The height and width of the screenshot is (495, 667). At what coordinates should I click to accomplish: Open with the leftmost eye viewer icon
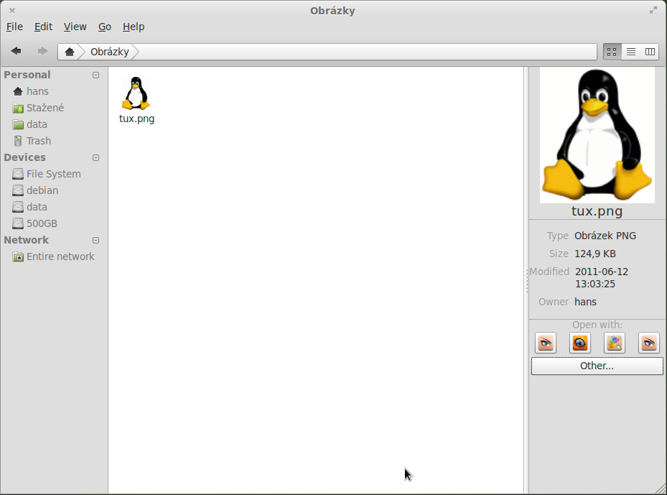click(x=546, y=343)
